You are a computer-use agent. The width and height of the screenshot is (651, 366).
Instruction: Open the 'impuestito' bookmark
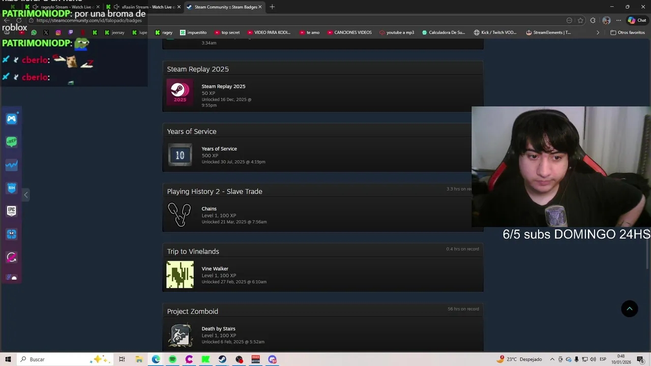click(x=193, y=33)
